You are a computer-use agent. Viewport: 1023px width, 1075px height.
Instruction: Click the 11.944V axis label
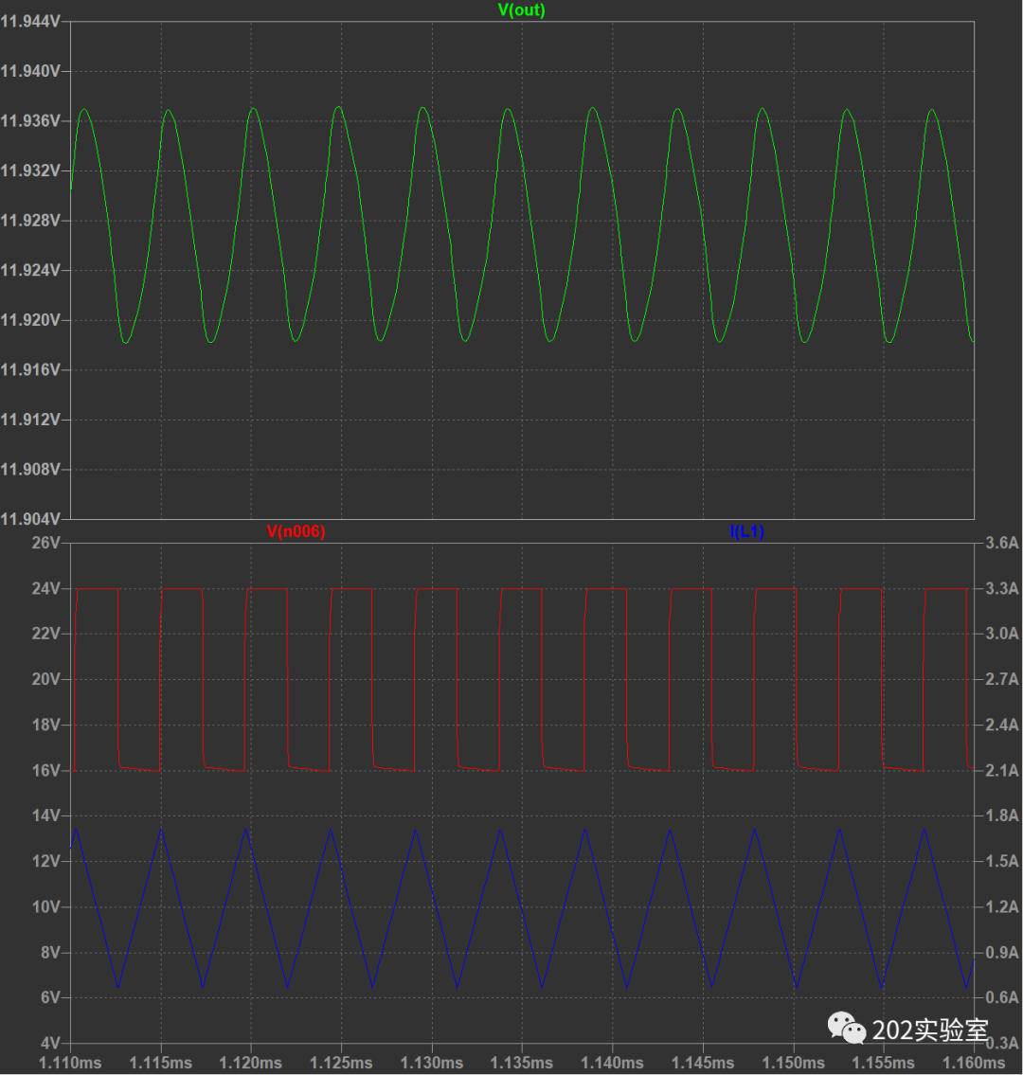point(30,22)
